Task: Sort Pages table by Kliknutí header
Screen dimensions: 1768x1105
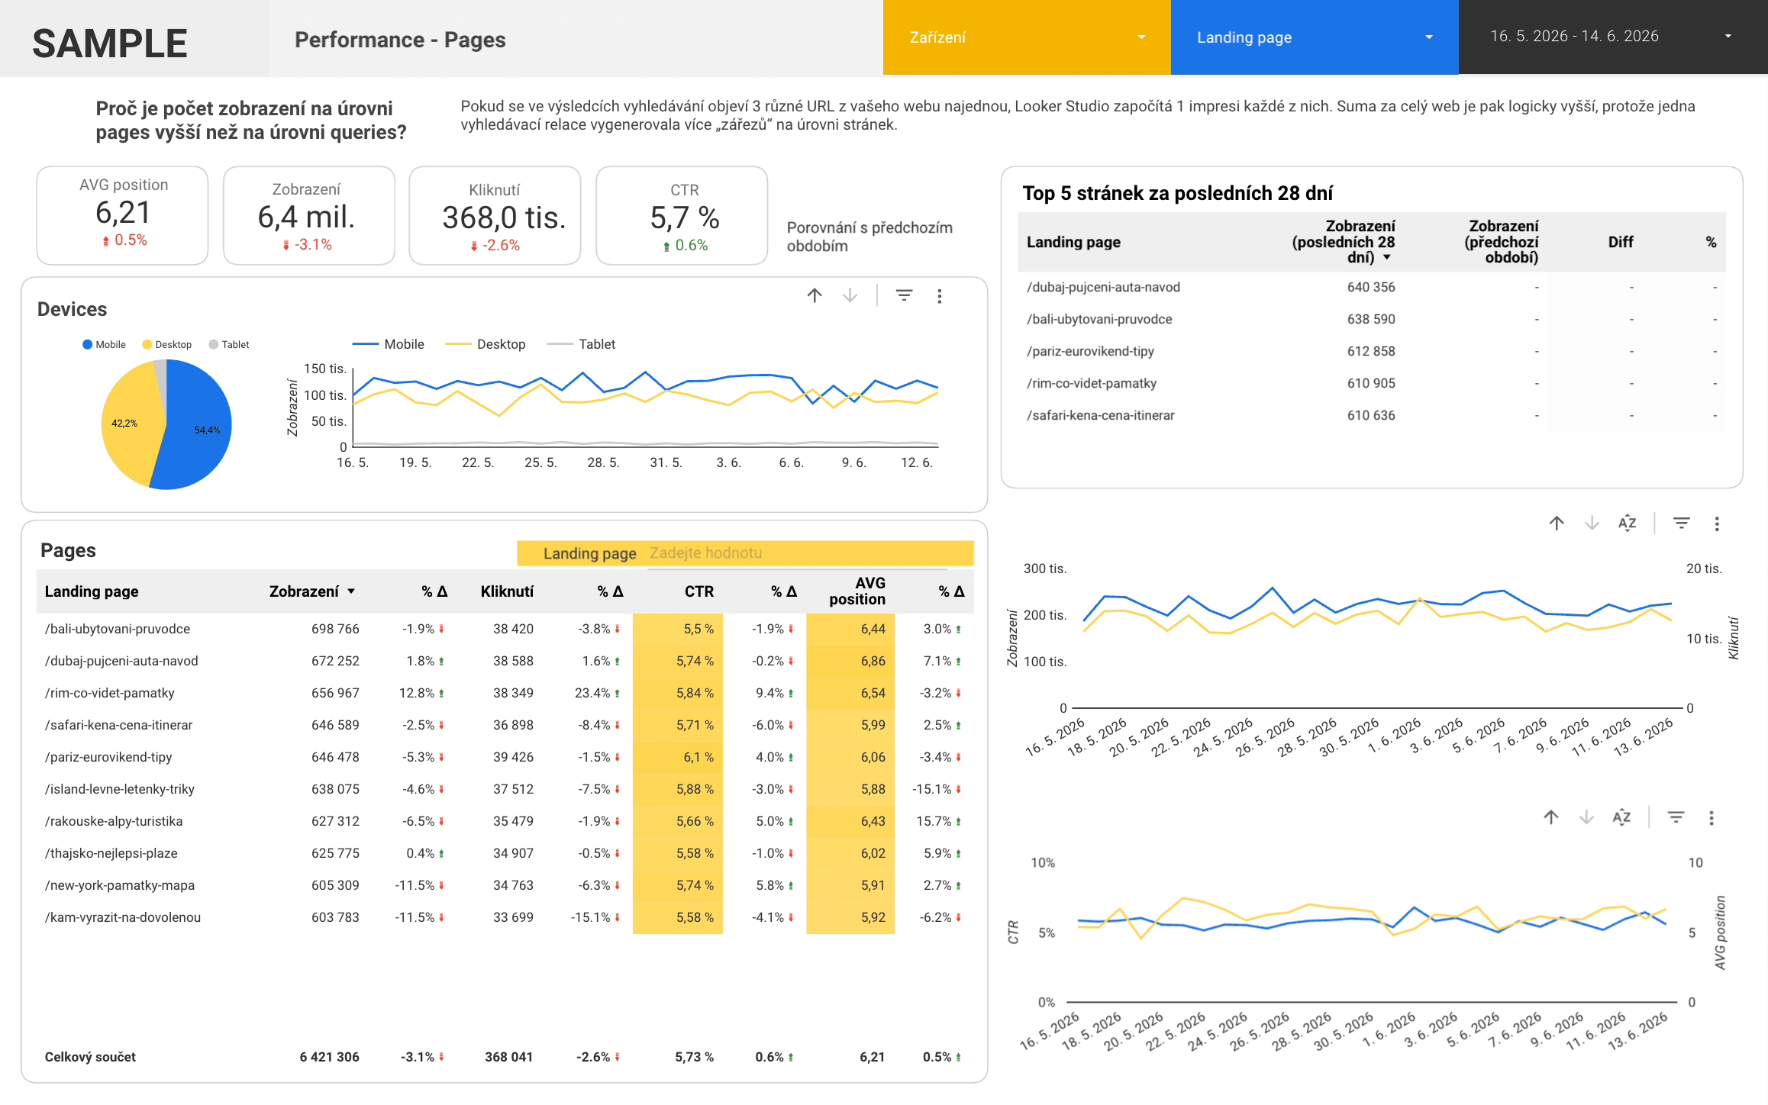Action: (x=507, y=591)
